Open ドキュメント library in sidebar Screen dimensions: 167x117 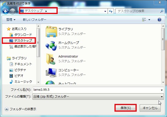tap(23, 64)
